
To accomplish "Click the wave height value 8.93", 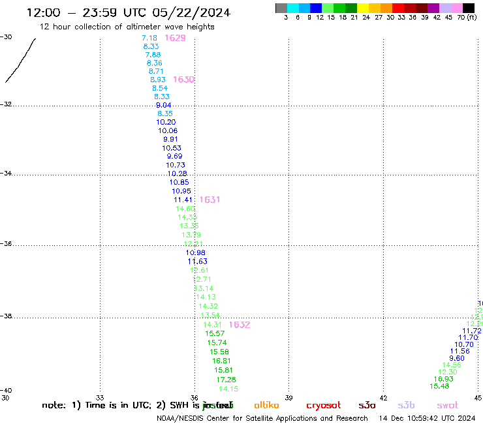I will (x=158, y=80).
